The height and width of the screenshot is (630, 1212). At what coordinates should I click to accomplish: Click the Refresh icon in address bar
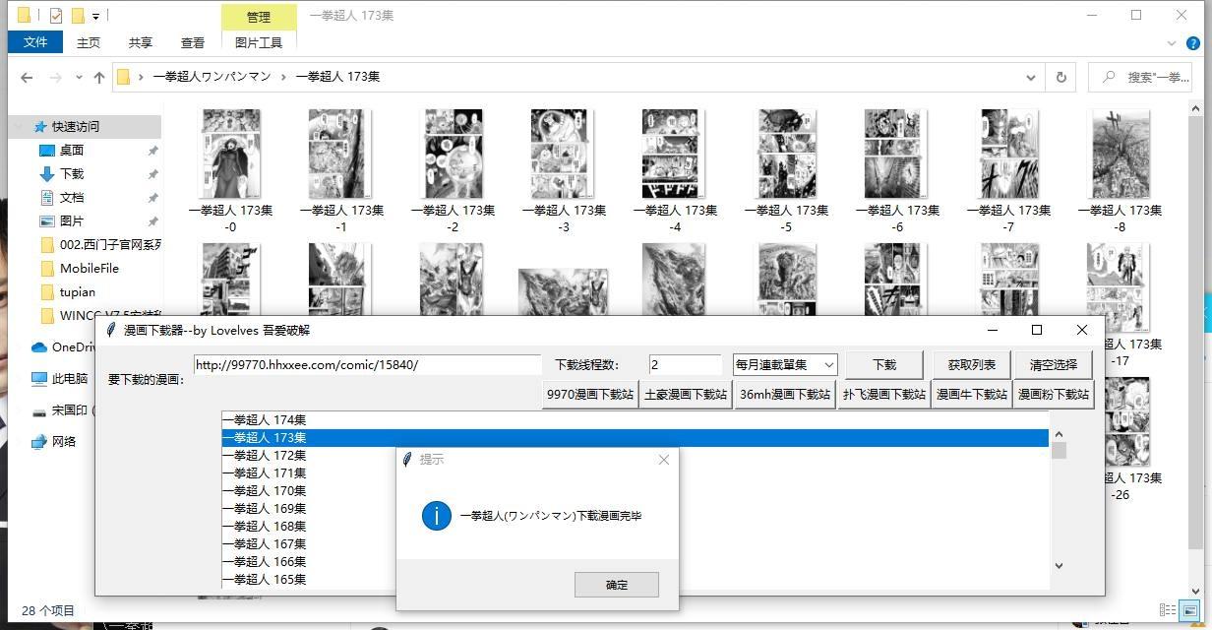(x=1060, y=77)
